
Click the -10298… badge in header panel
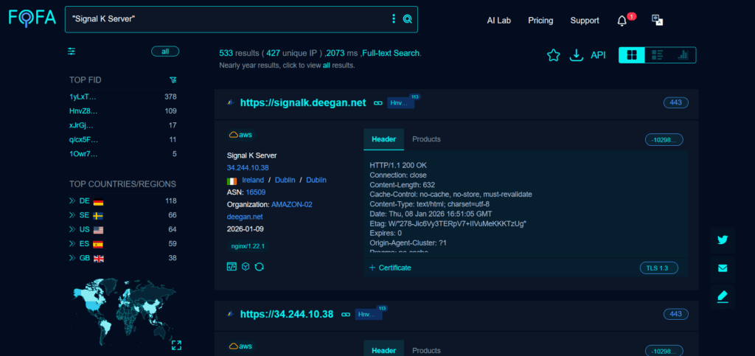coord(664,140)
